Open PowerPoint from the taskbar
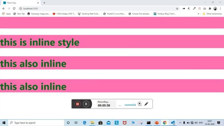Image resolution: width=224 pixels, height=126 pixels. pyautogui.click(x=156, y=123)
